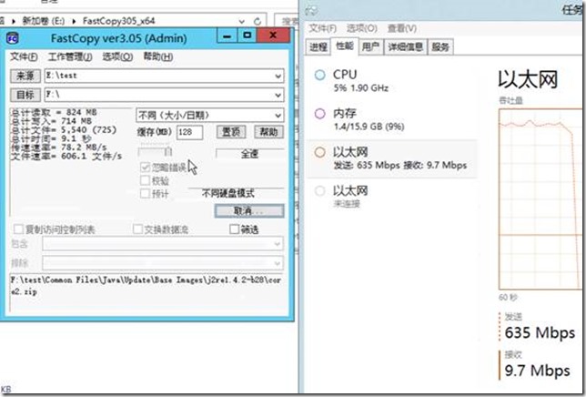The width and height of the screenshot is (586, 397).
Task: Expand the source path E:\test dropdown
Action: [x=278, y=76]
